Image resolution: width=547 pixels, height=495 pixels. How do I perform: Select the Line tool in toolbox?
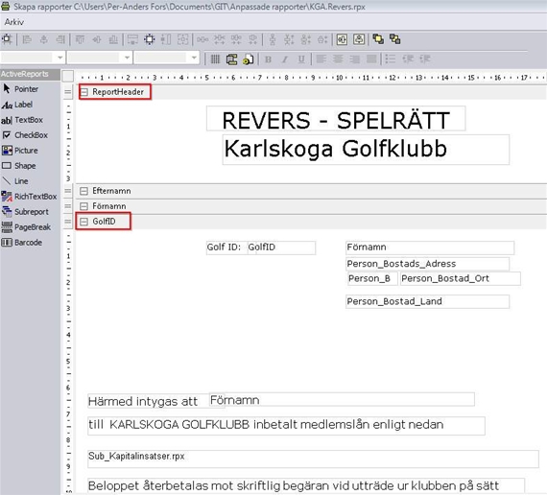click(x=15, y=181)
